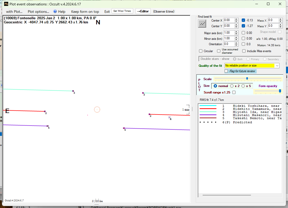Click the Scale slider handle
This screenshot has height=208, width=288.
coord(247,78)
